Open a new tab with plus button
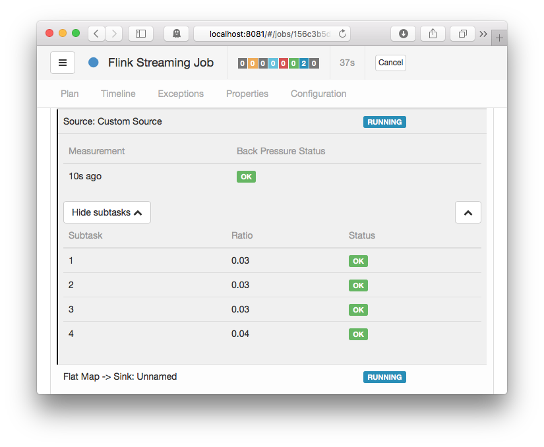Image resolution: width=544 pixels, height=447 pixels. click(499, 38)
